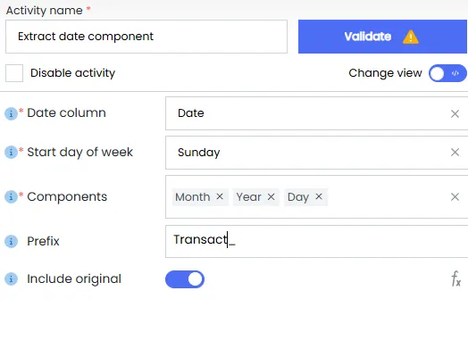The width and height of the screenshot is (468, 357).
Task: Click the info icon beside Components
Action: 11,197
